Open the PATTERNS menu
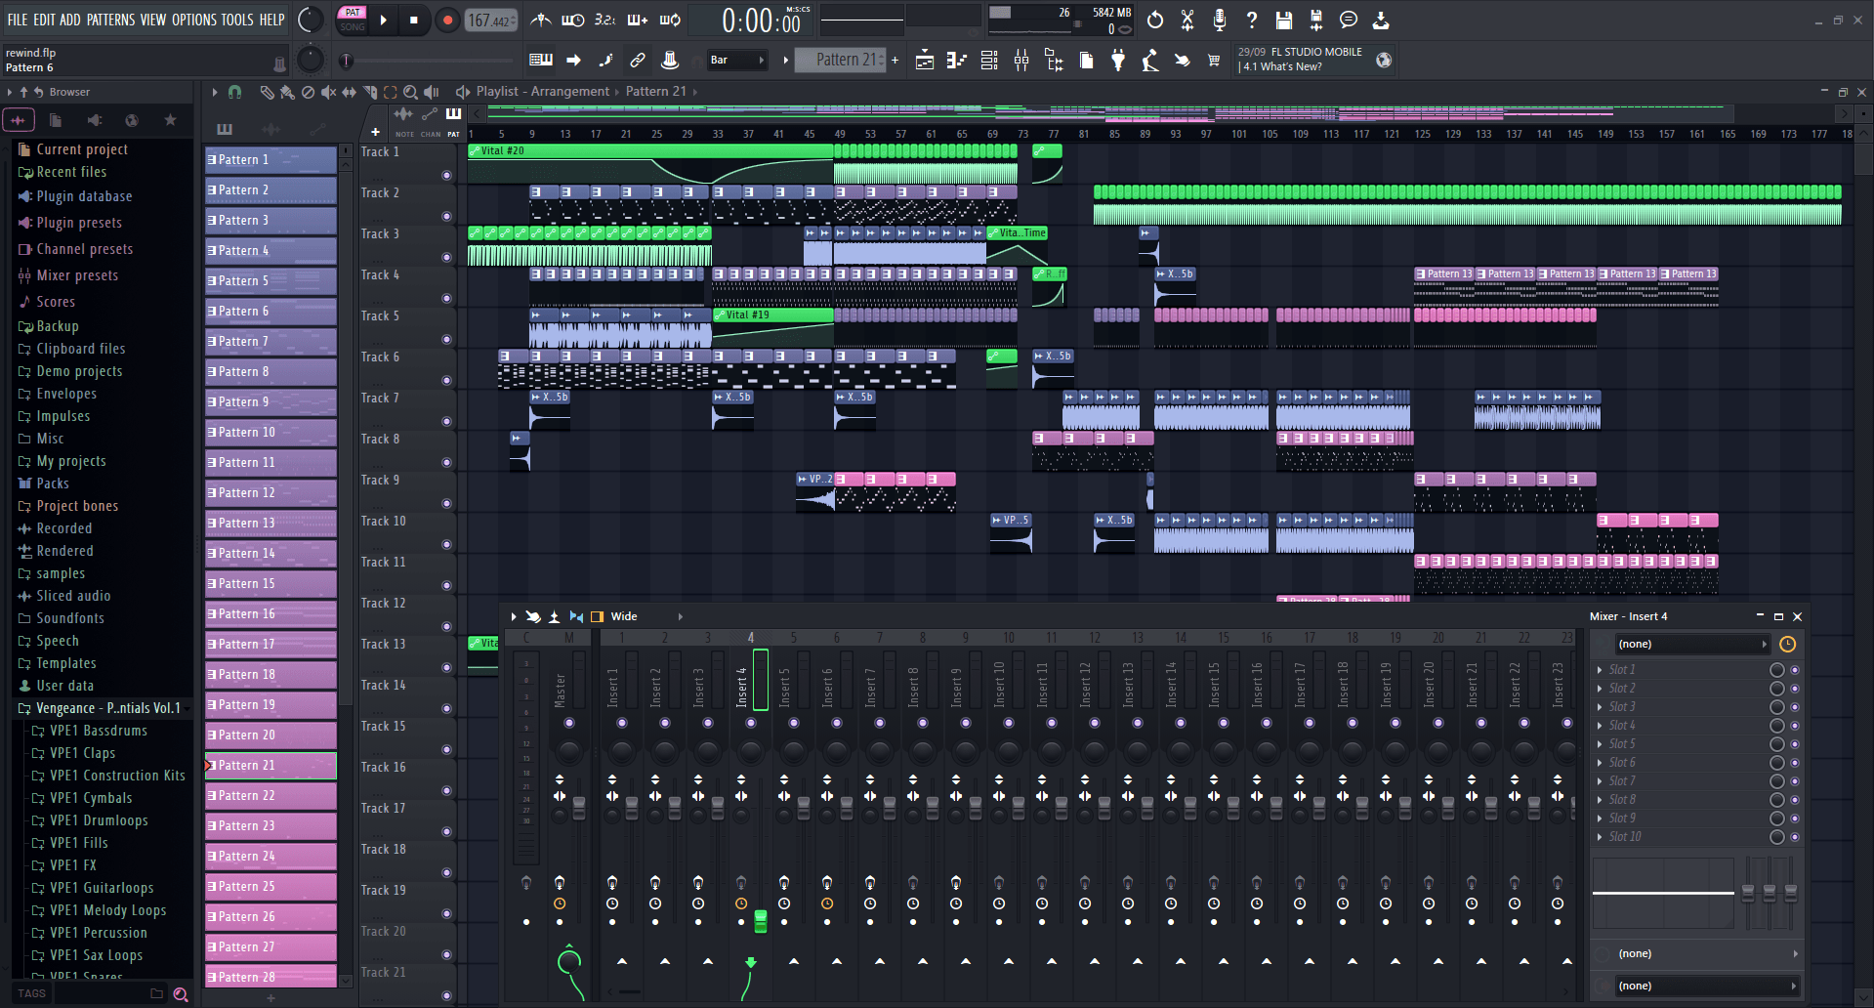The width and height of the screenshot is (1874, 1008). [111, 19]
